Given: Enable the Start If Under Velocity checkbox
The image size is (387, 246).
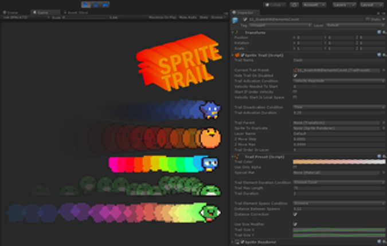Looking at the screenshot, I should click(x=295, y=92).
